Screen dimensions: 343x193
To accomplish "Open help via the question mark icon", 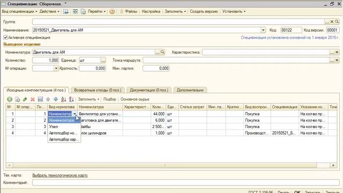I will [112, 11].
